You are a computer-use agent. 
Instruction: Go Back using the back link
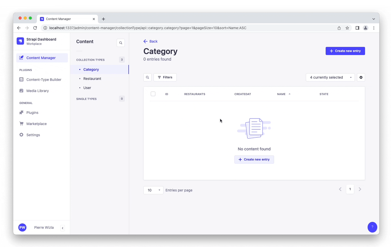tap(151, 41)
